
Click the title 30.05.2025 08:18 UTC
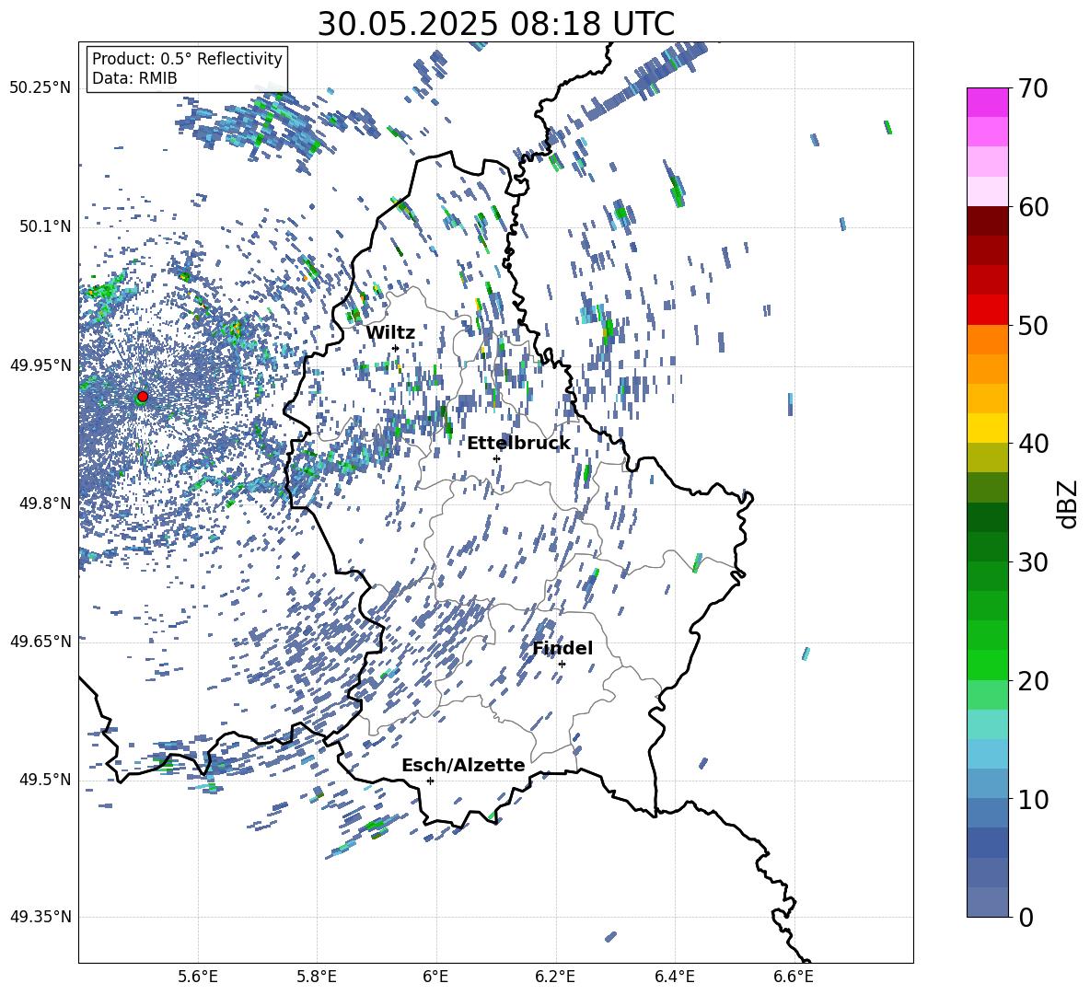coord(495,24)
